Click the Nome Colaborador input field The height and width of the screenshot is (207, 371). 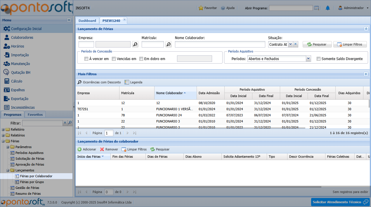(x=220, y=44)
